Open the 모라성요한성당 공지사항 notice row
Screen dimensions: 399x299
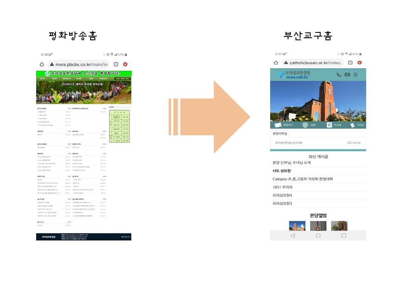[318, 143]
